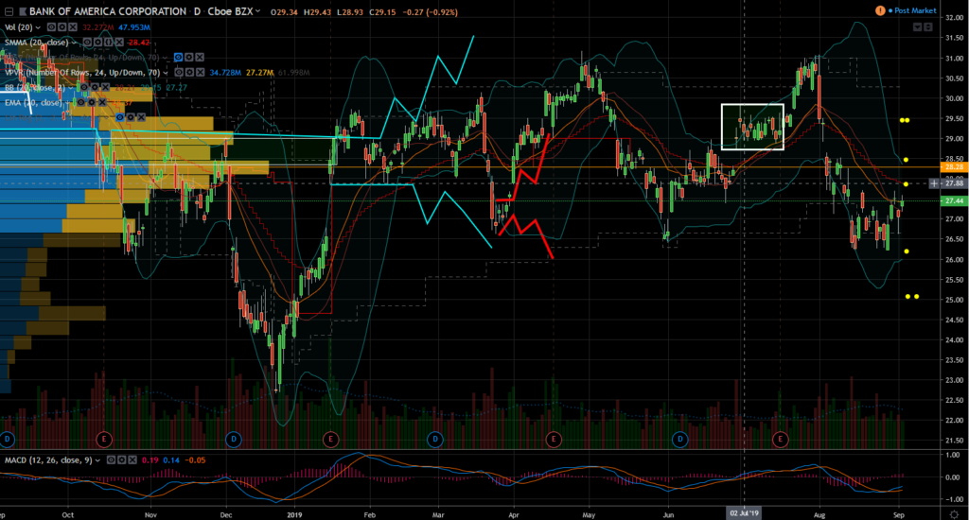This screenshot has height=520, width=969.
Task: Hide the Vol (20) indicator with its eye icon
Action: tap(51, 27)
